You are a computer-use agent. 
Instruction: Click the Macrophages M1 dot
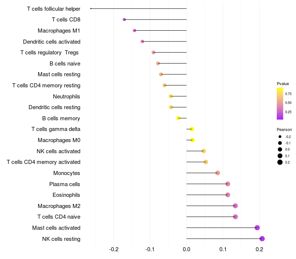(134, 30)
